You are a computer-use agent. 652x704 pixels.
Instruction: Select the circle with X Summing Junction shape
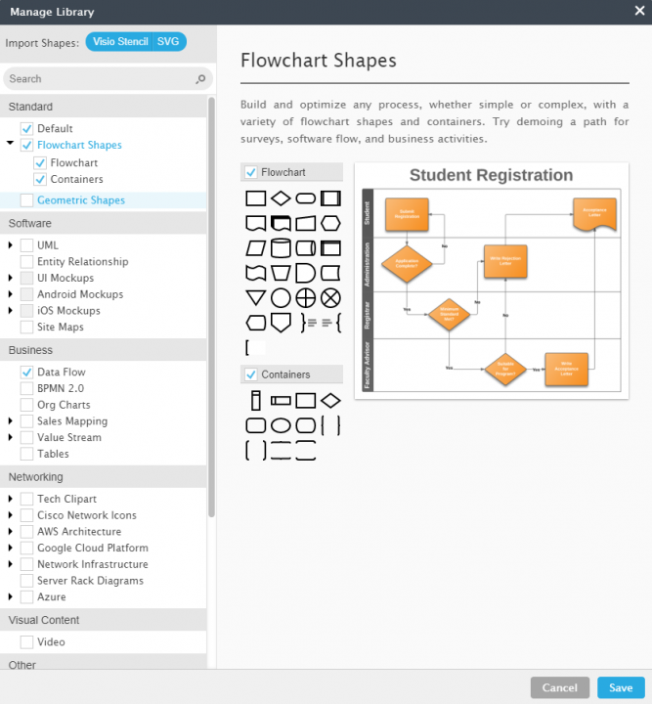click(330, 298)
